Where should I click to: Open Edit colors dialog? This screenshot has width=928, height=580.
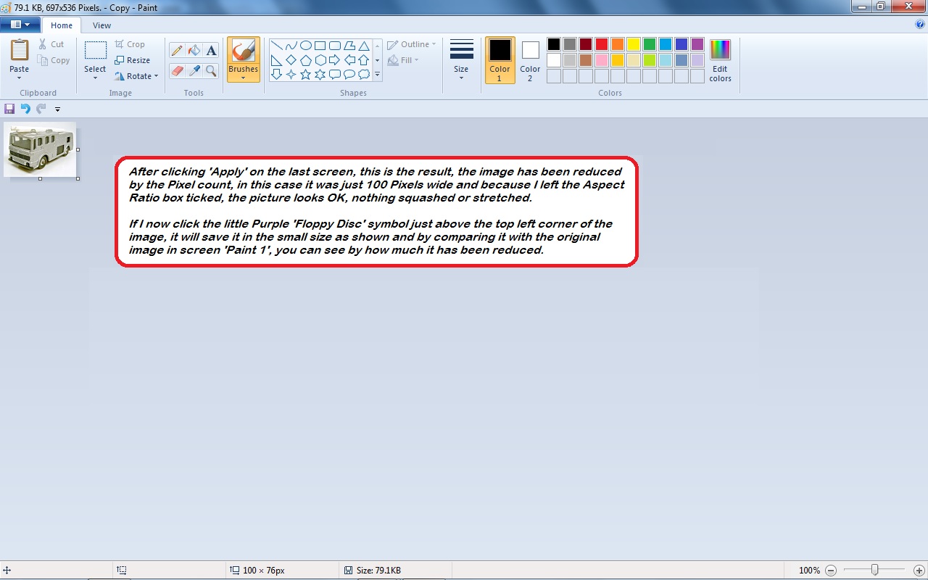point(720,59)
